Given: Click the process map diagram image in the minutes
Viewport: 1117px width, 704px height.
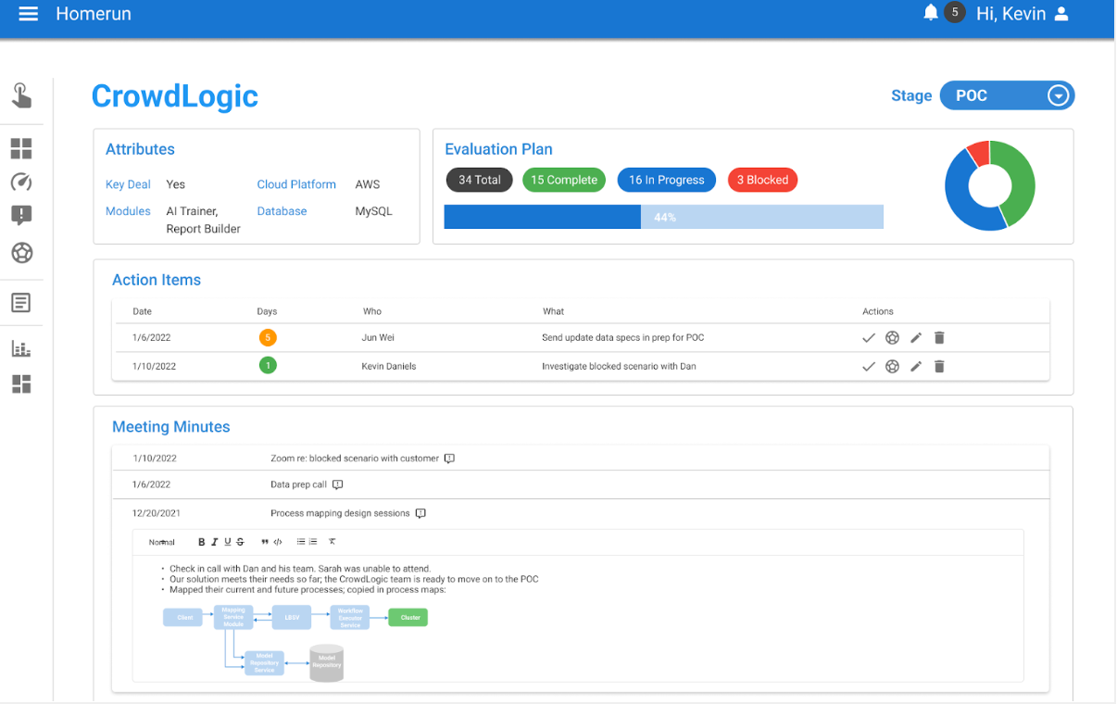Looking at the screenshot, I should click(x=296, y=642).
